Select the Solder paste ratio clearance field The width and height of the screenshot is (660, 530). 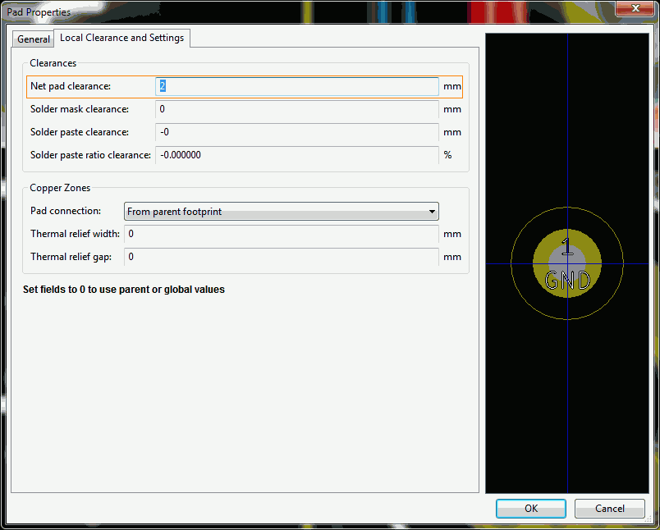pos(297,155)
